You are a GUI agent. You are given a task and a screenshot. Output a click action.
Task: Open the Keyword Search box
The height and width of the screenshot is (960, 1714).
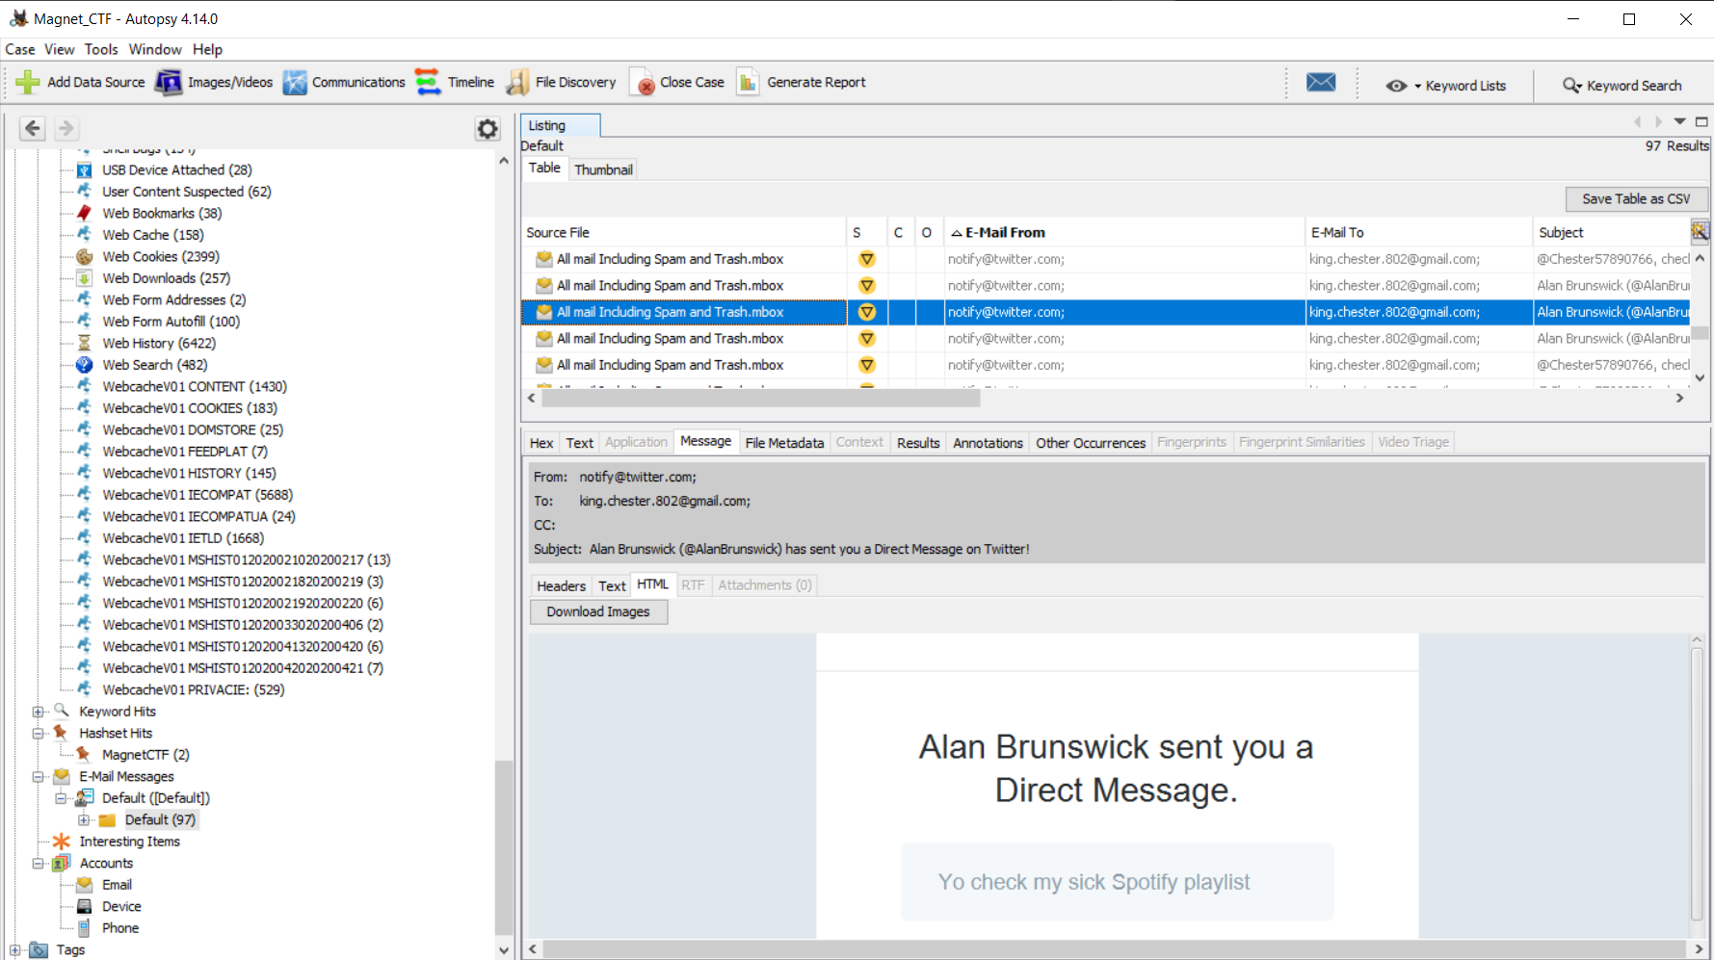pyautogui.click(x=1622, y=86)
